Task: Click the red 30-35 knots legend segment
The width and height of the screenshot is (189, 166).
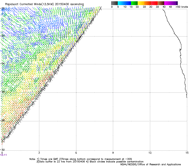Action: click(x=154, y=3)
